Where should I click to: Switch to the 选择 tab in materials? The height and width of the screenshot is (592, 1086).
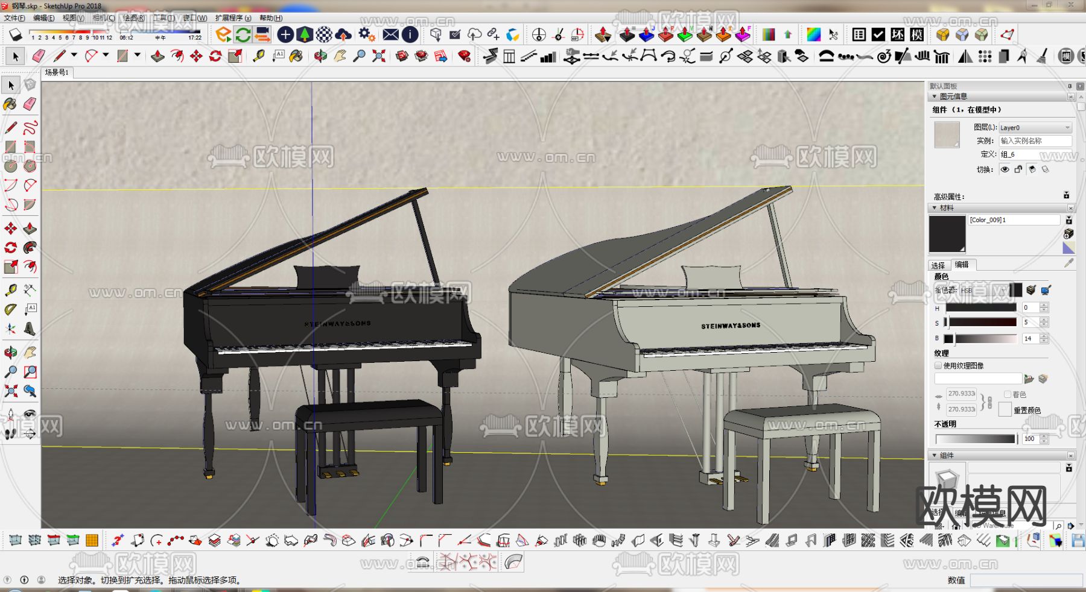(938, 265)
